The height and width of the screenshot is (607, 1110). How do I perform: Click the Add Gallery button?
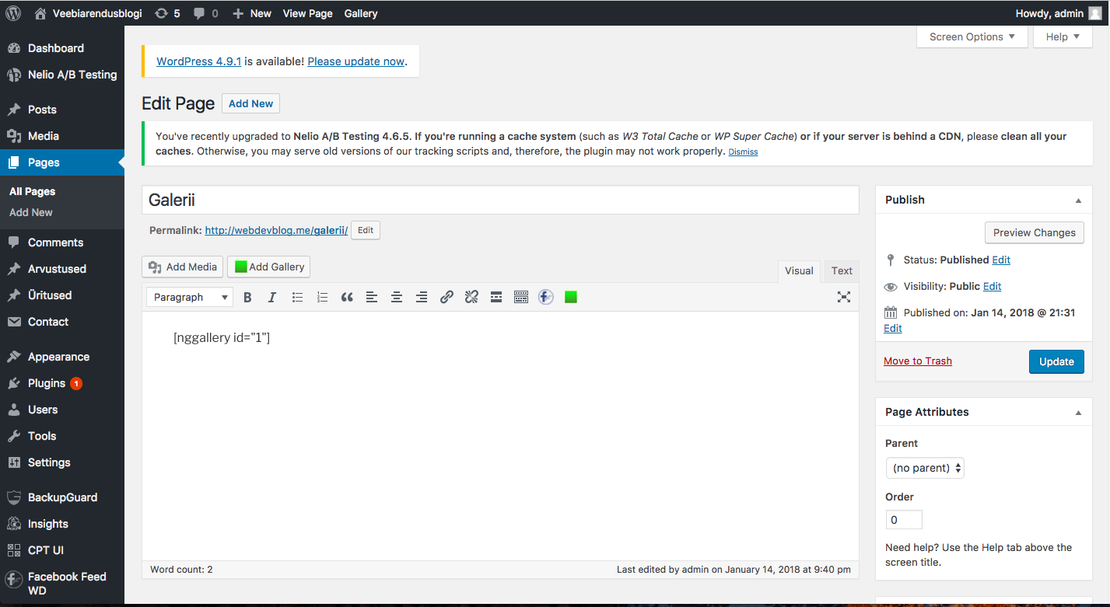click(x=268, y=267)
